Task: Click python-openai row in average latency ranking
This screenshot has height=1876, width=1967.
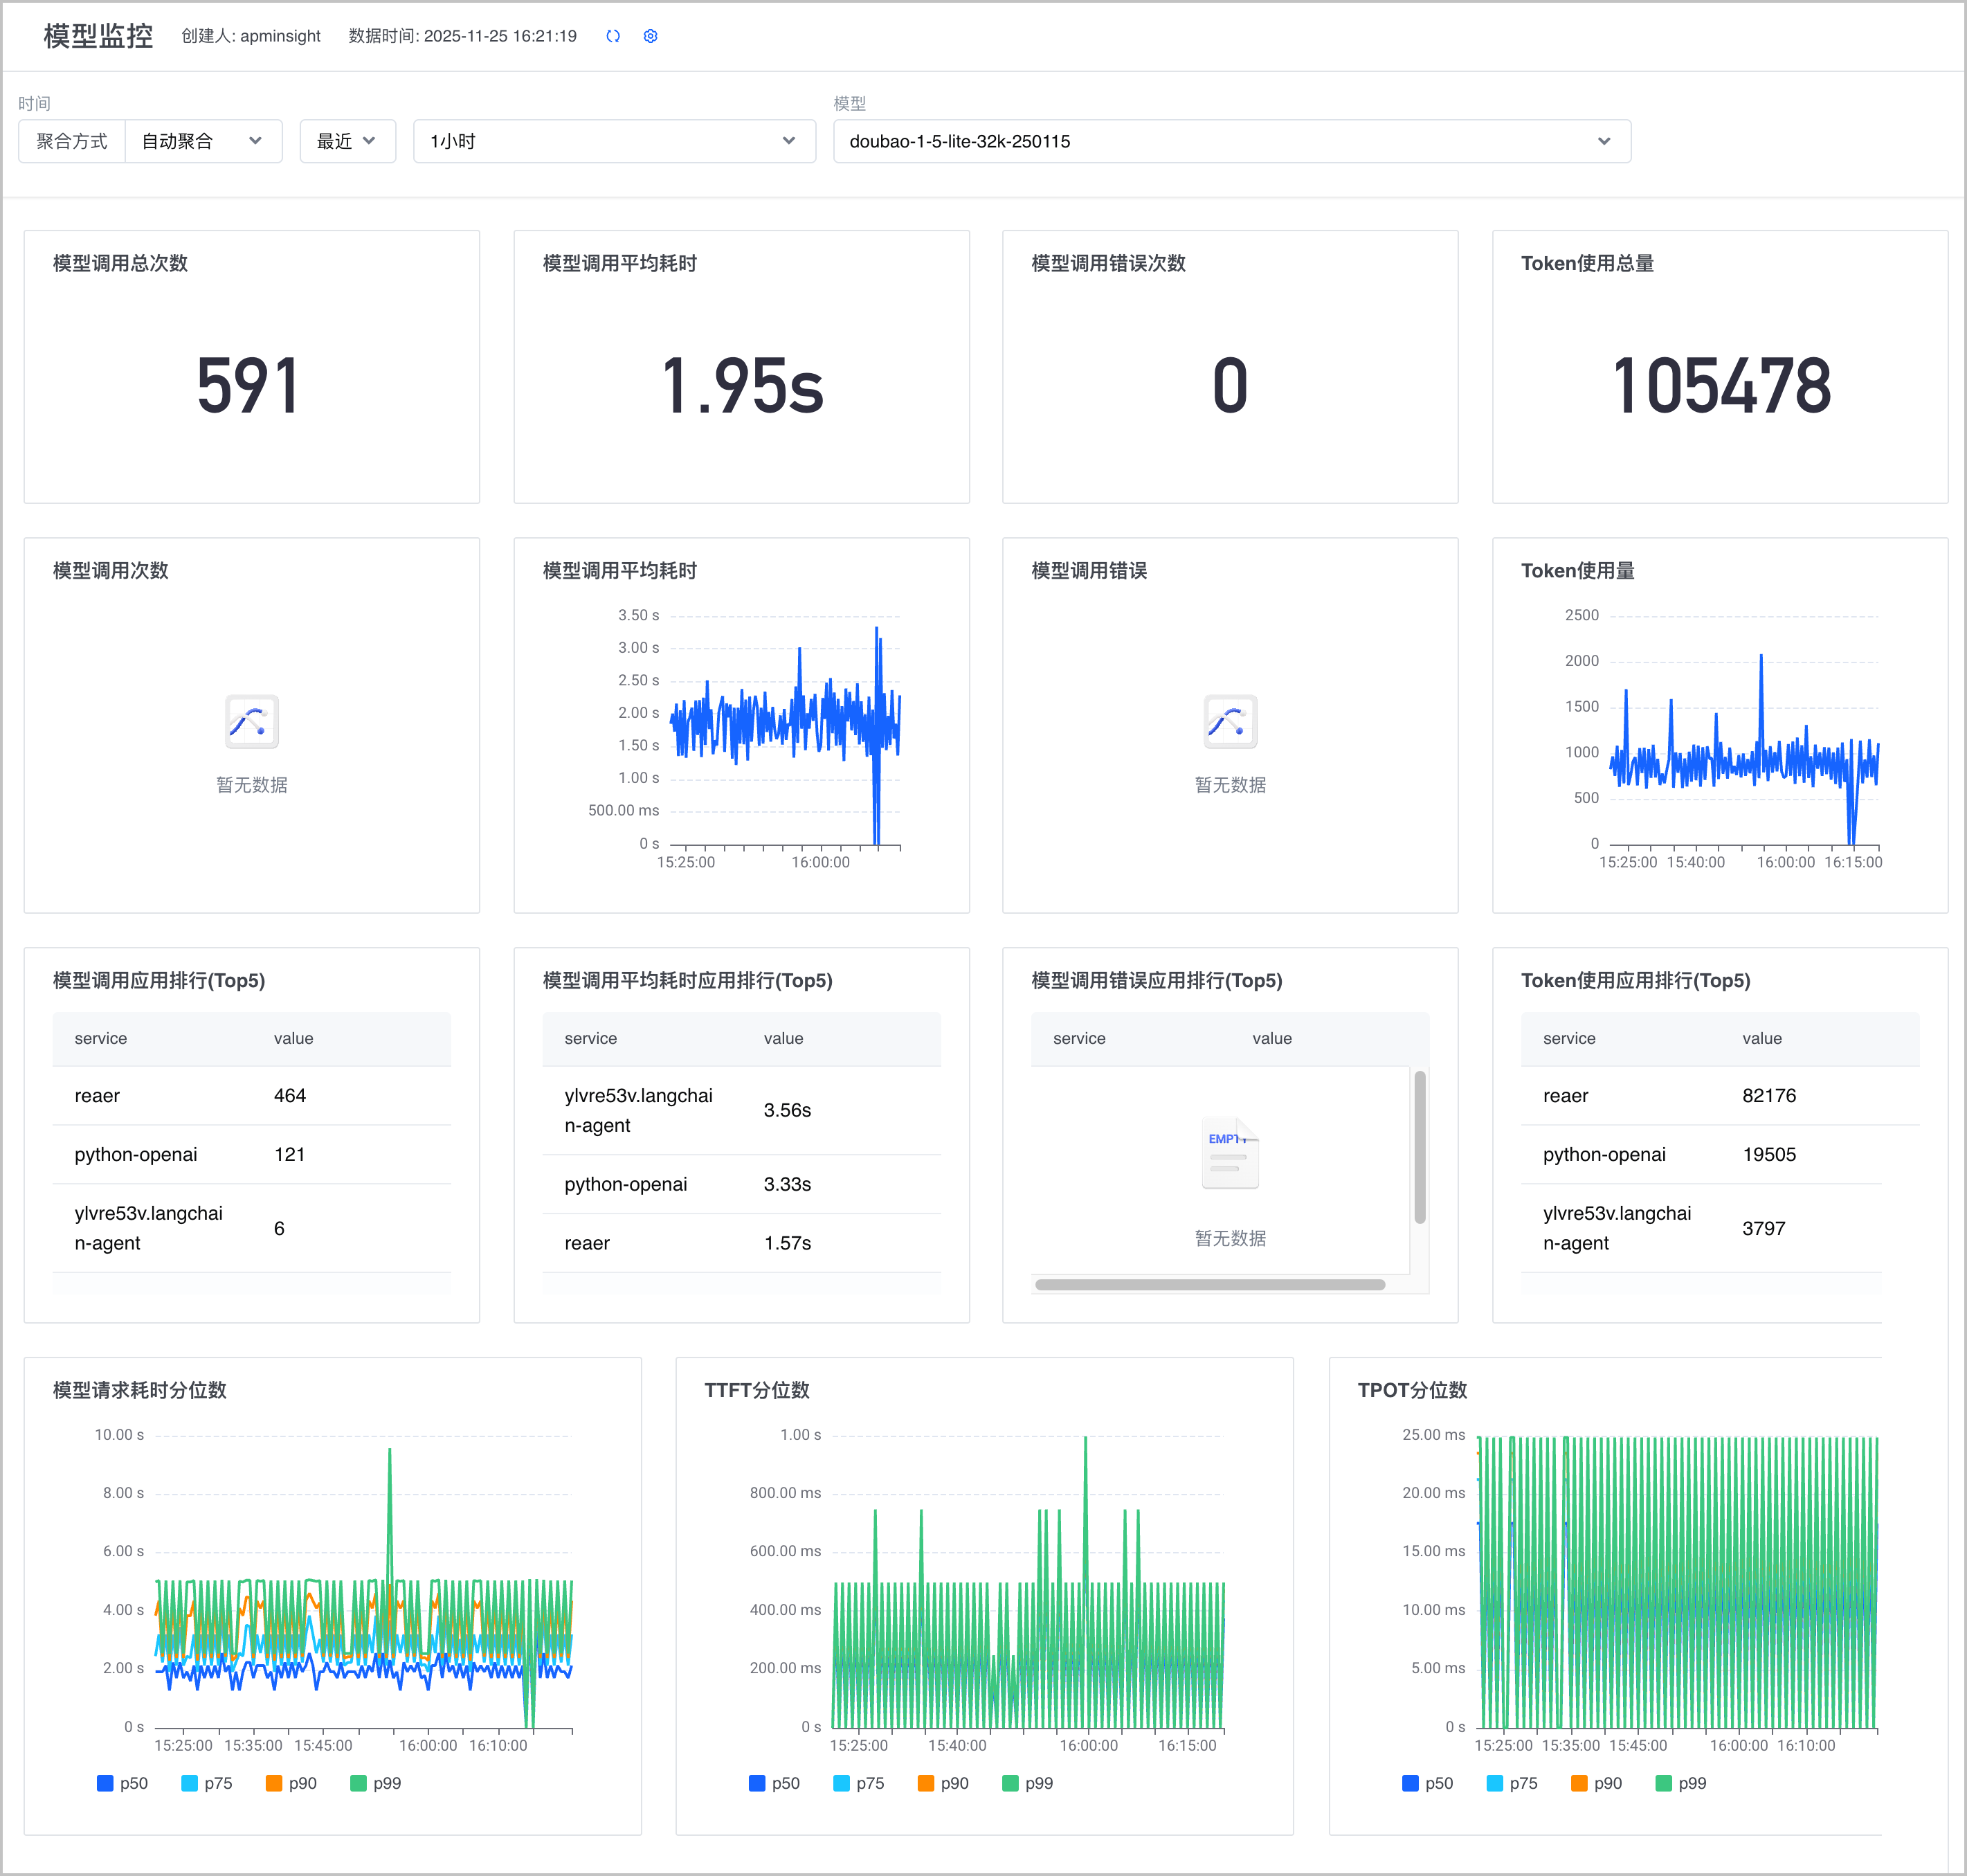Action: click(x=741, y=1184)
